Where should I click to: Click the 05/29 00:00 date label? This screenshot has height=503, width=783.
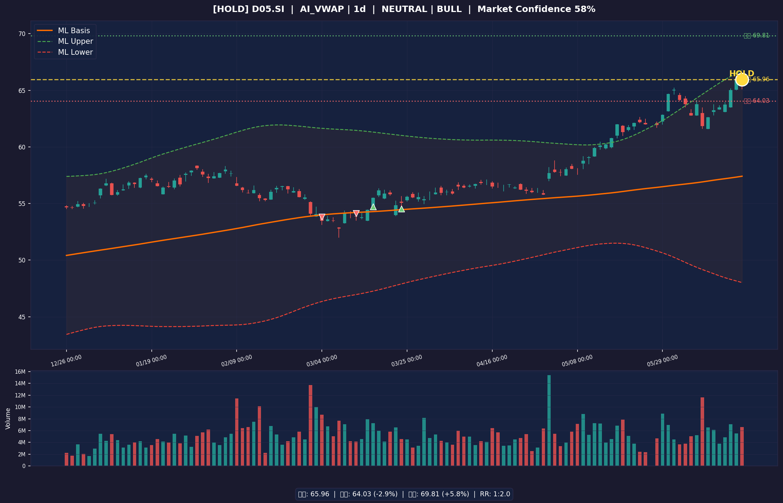coord(662,361)
